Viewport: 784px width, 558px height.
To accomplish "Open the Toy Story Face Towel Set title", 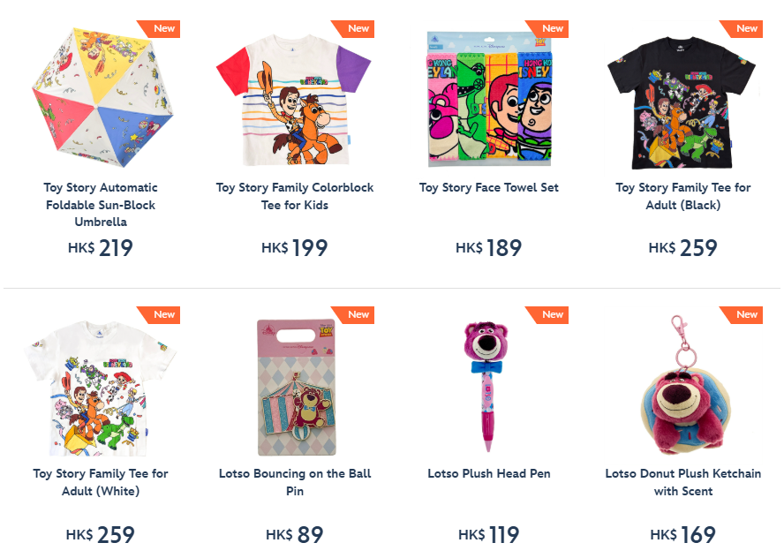I will coord(488,187).
